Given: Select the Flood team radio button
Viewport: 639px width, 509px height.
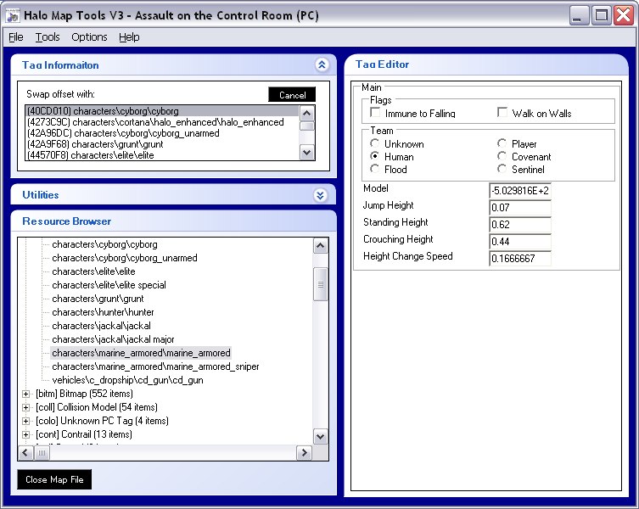Looking at the screenshot, I should [374, 169].
